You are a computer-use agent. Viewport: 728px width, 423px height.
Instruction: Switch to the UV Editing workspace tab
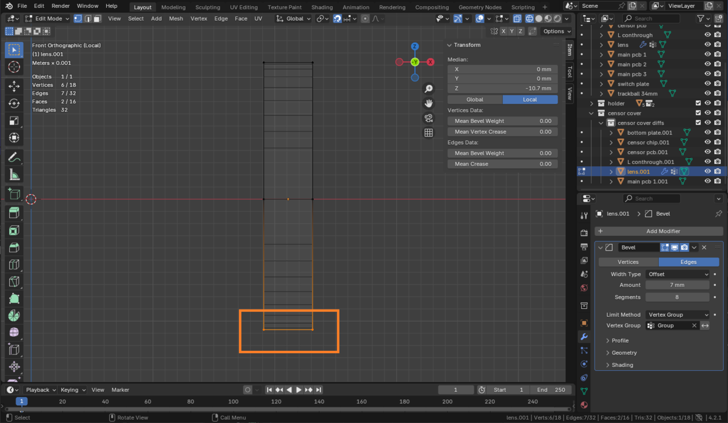243,7
